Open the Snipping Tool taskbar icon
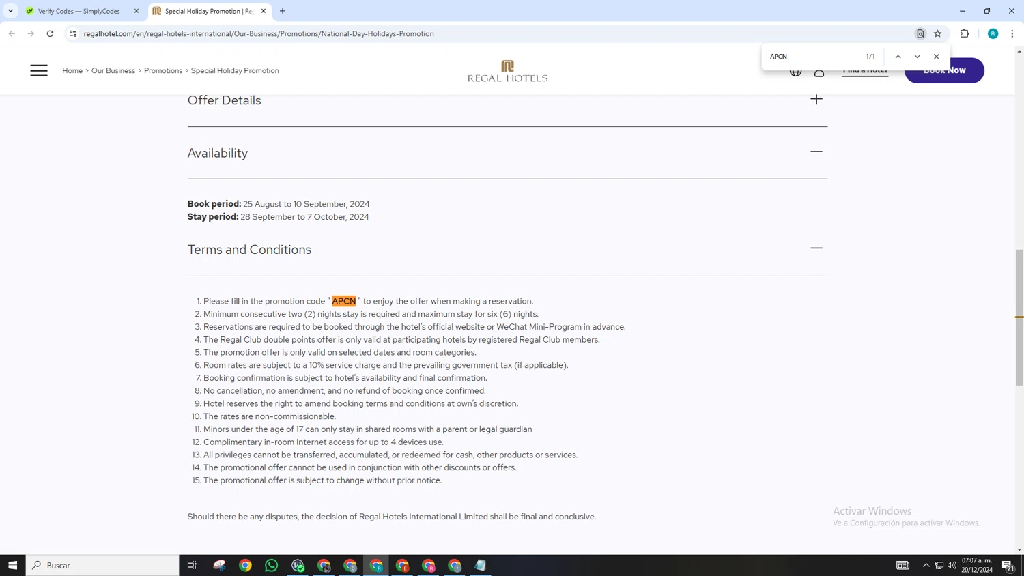This screenshot has width=1024, height=576. [219, 565]
